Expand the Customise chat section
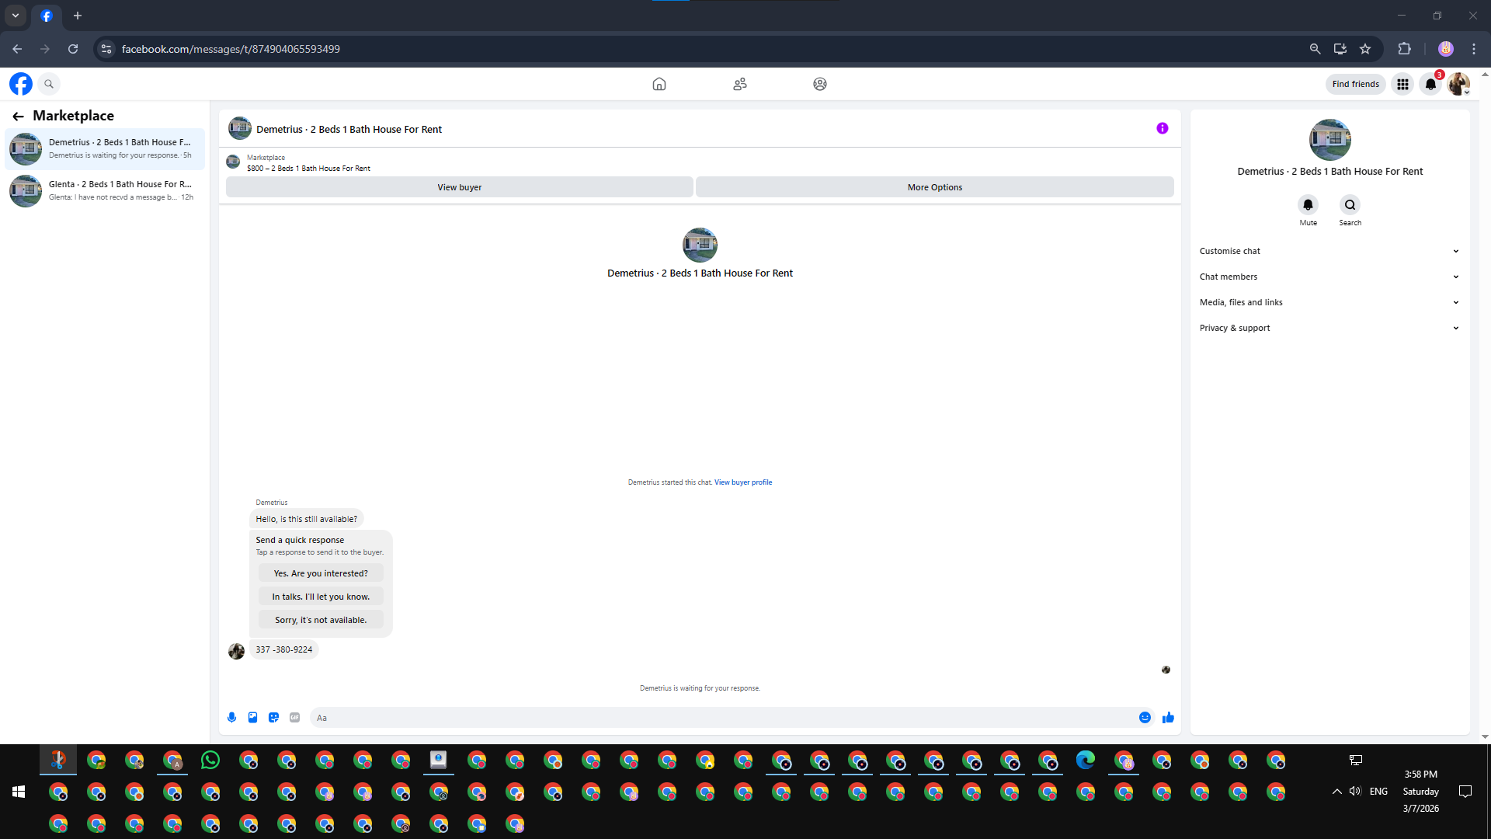This screenshot has height=839, width=1491. point(1329,251)
